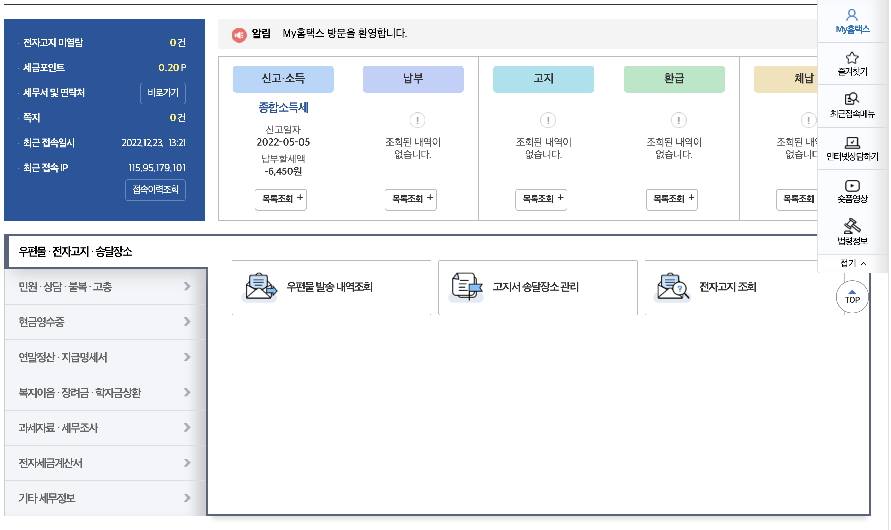This screenshot has width=891, height=530.
Task: Expand 민원·상담·불복·고충 menu arrow
Action: coord(187,286)
